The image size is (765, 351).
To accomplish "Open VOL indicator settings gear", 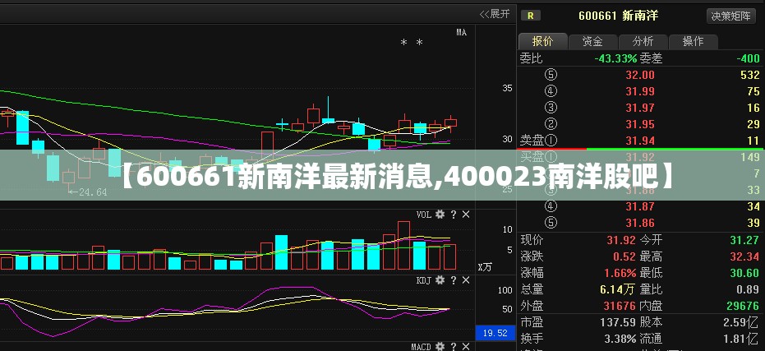I will (x=440, y=215).
